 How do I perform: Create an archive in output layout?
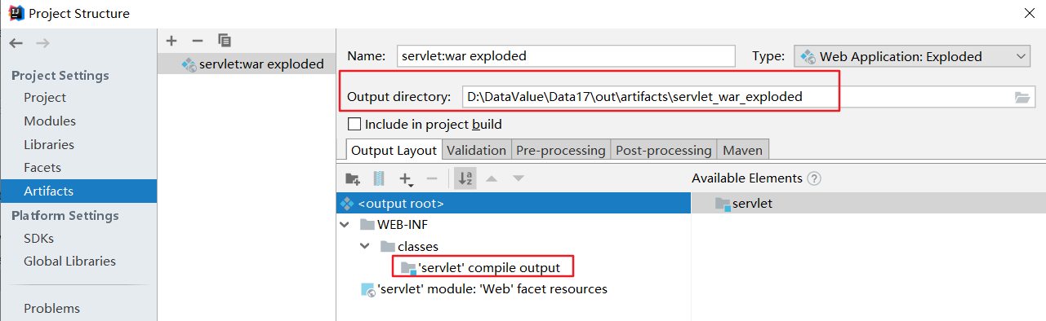click(379, 178)
